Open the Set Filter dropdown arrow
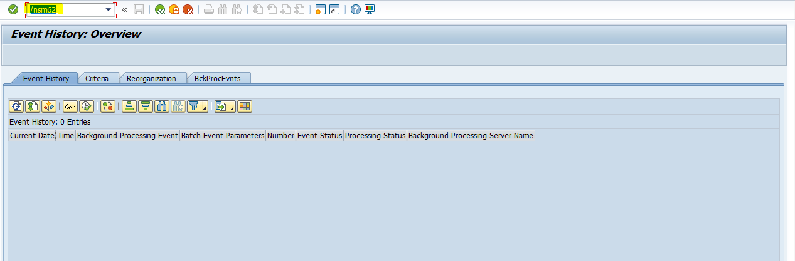795x261 pixels. pos(204,108)
